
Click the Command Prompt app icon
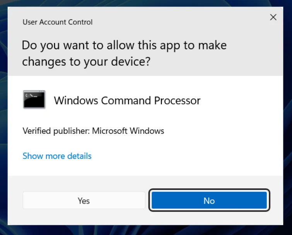pyautogui.click(x=34, y=99)
